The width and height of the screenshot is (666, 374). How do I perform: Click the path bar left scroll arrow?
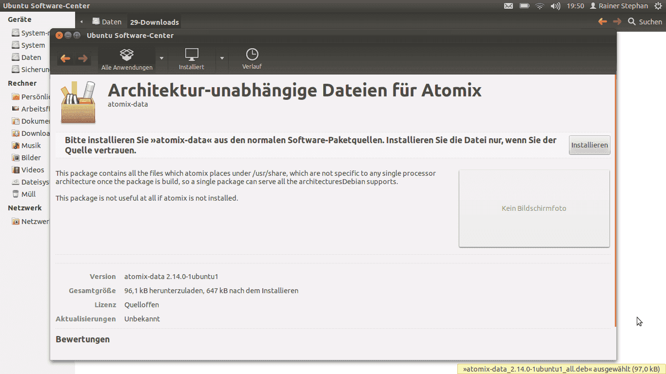pyautogui.click(x=81, y=22)
